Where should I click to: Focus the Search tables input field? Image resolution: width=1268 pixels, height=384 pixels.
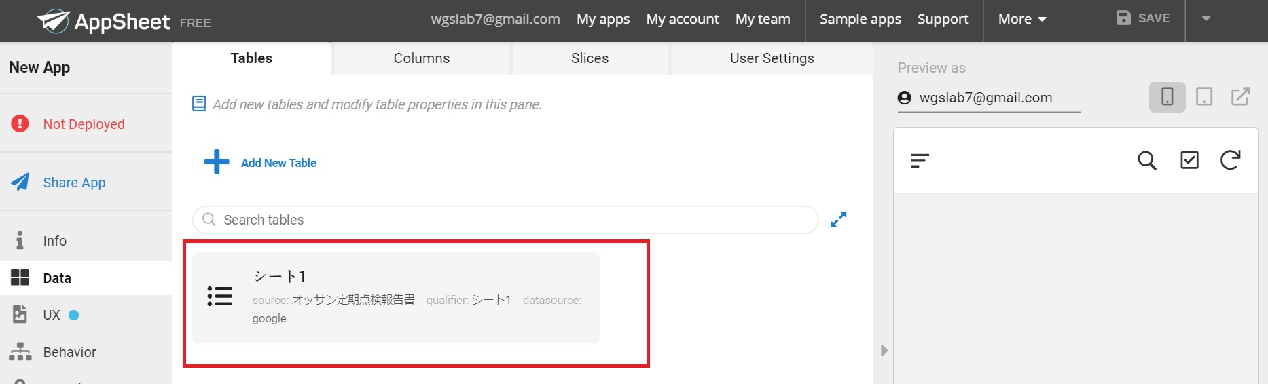[505, 220]
